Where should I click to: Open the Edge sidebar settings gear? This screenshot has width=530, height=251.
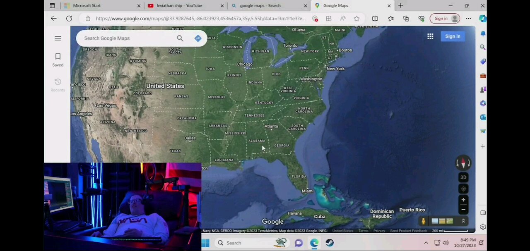click(x=483, y=227)
